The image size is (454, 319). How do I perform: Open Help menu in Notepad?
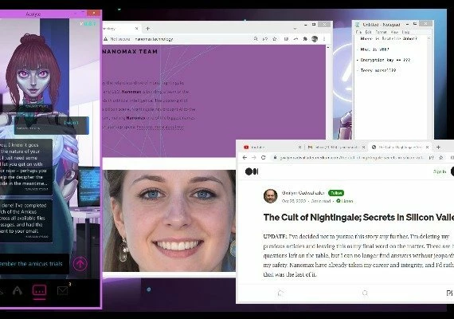[405, 32]
